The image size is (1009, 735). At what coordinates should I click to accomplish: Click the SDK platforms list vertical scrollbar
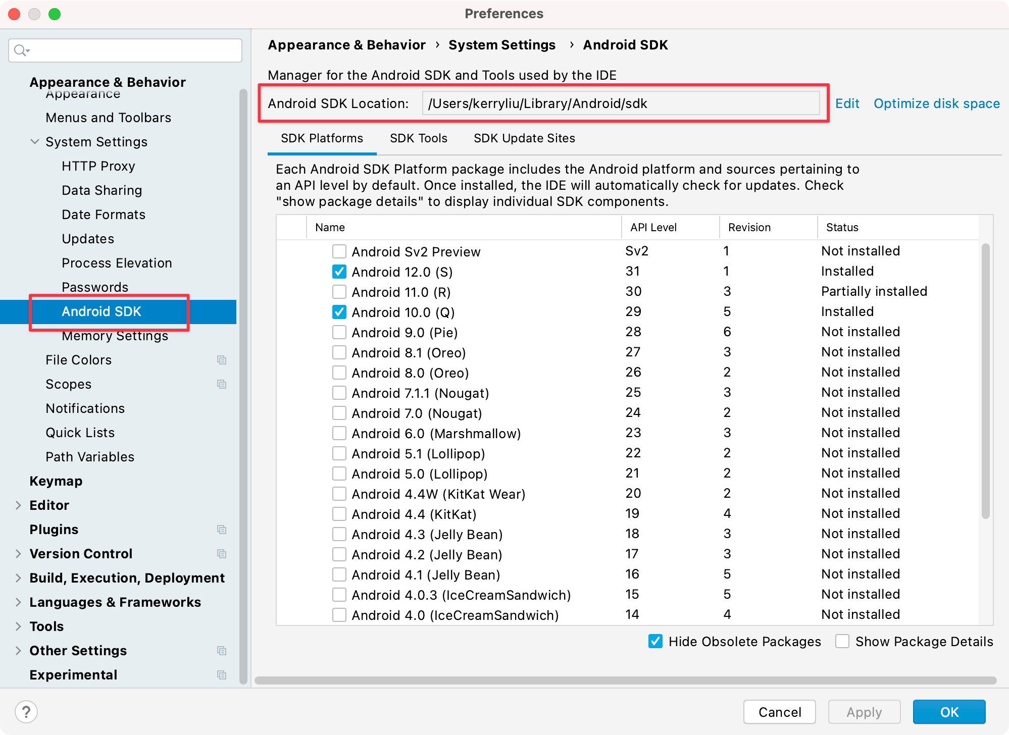tap(985, 381)
